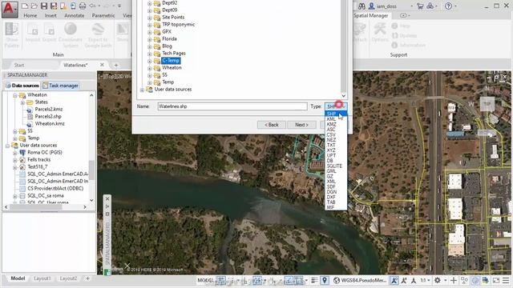This screenshot has width=513, height=288.
Task: Open the Type combo box in dialog
Action: pyautogui.click(x=336, y=106)
